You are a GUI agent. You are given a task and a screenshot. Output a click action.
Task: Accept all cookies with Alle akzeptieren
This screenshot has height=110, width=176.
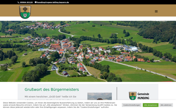tap(150, 105)
